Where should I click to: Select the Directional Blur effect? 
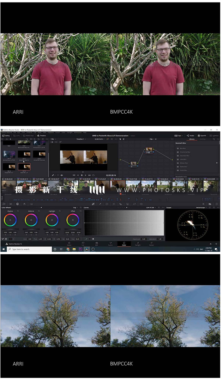click(x=185, y=152)
